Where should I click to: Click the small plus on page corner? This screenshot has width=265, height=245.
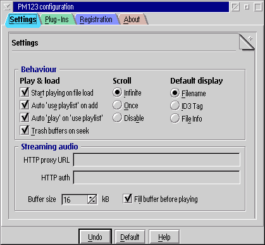tap(250, 39)
